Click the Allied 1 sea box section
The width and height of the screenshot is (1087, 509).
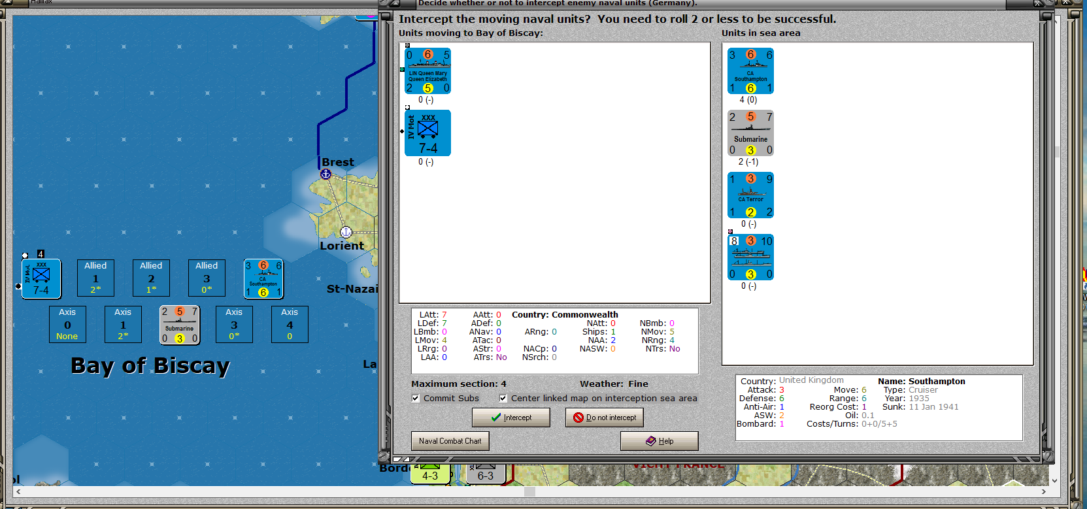coord(95,278)
